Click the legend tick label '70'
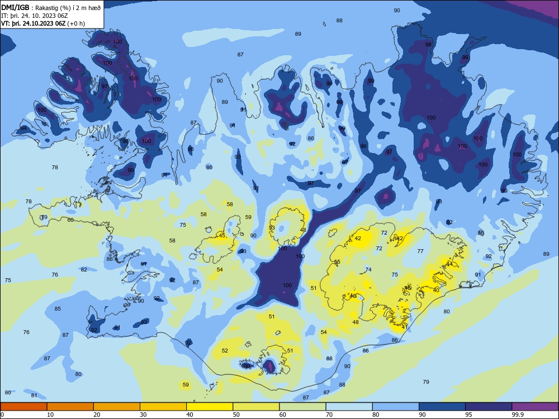The image size is (559, 419). click(329, 415)
